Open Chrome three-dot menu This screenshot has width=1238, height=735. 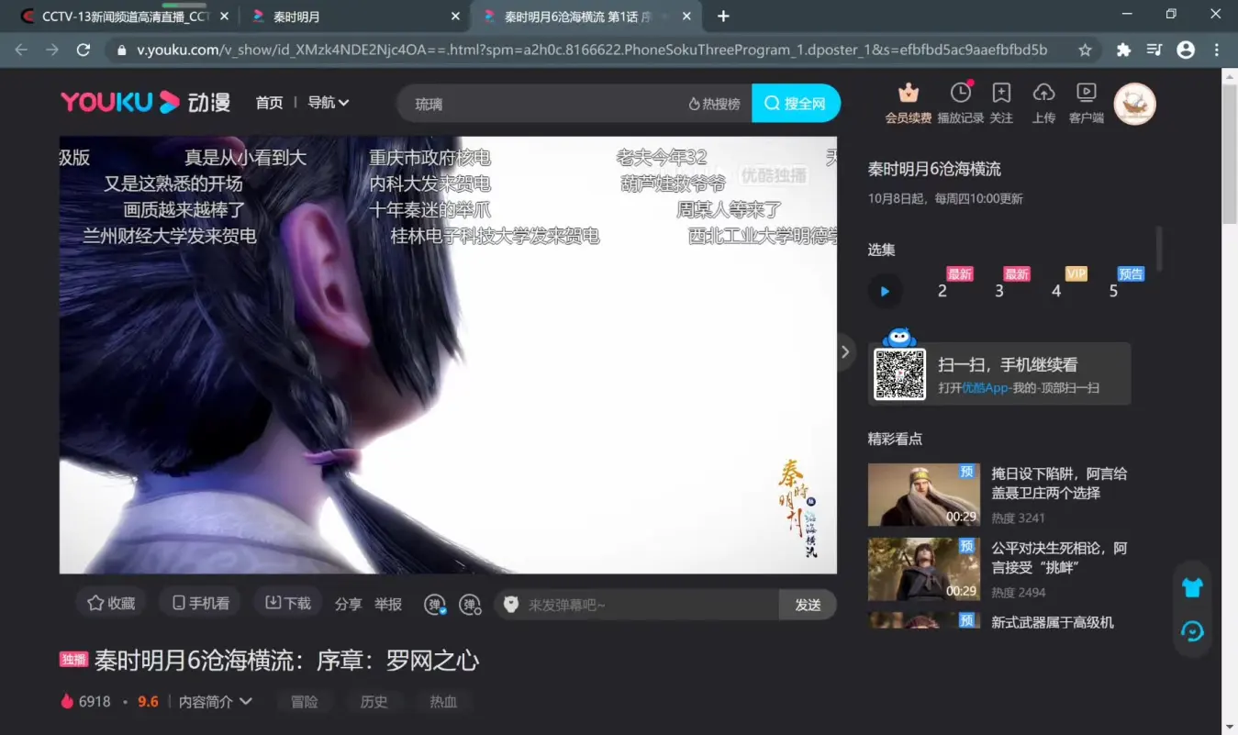click(1217, 50)
